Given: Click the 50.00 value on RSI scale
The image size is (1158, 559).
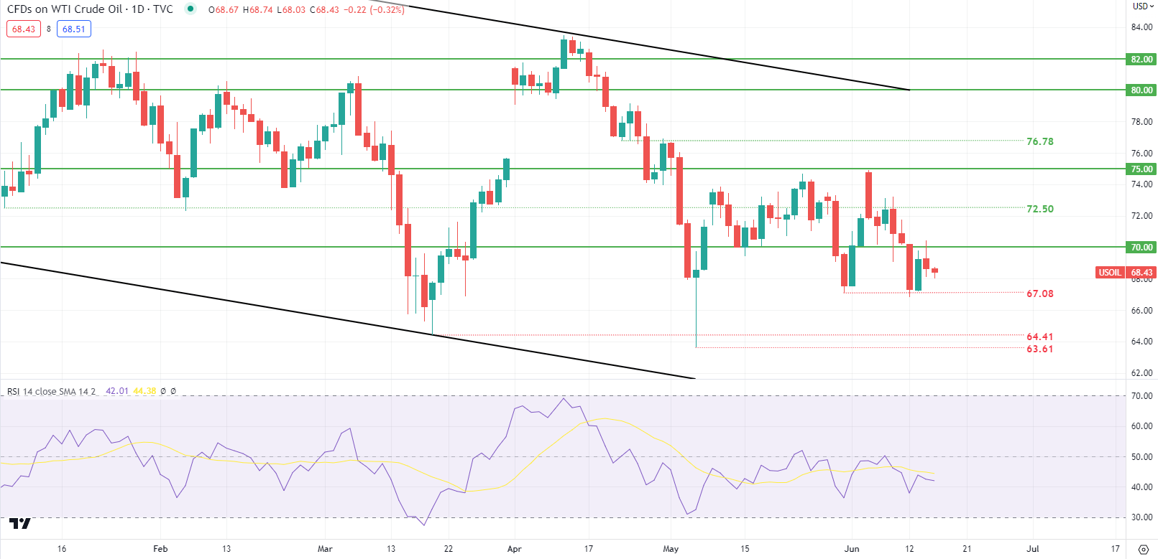Looking at the screenshot, I should point(1142,456).
